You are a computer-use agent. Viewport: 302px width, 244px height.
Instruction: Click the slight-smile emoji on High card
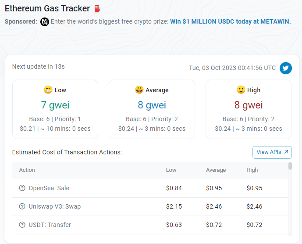pos(241,90)
